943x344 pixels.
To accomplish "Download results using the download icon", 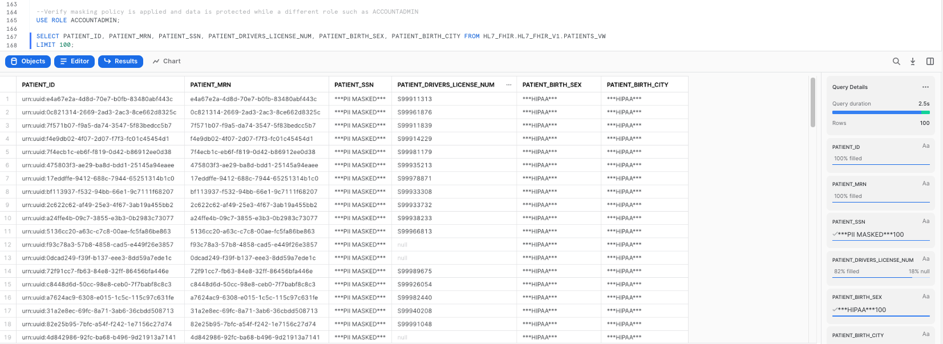I will point(913,62).
